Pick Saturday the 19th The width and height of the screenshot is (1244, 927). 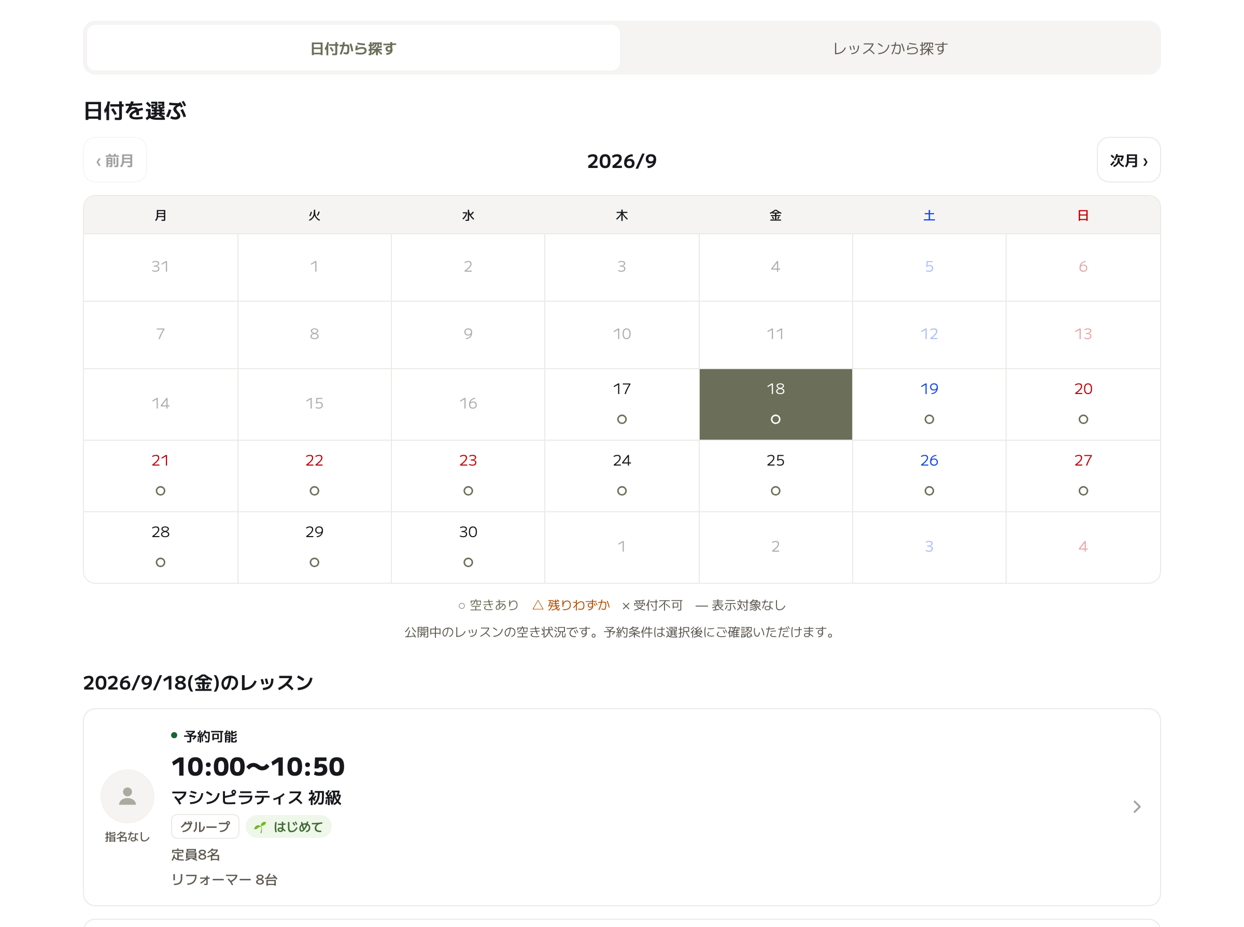929,404
